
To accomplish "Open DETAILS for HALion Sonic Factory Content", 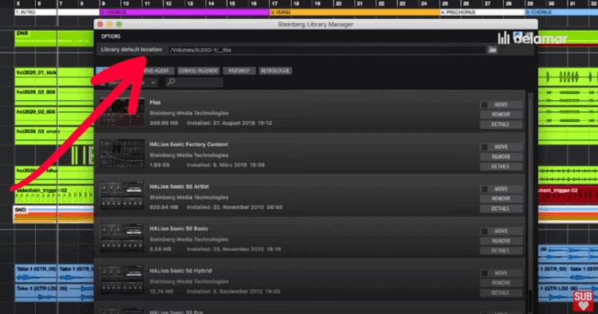I will 501,167.
